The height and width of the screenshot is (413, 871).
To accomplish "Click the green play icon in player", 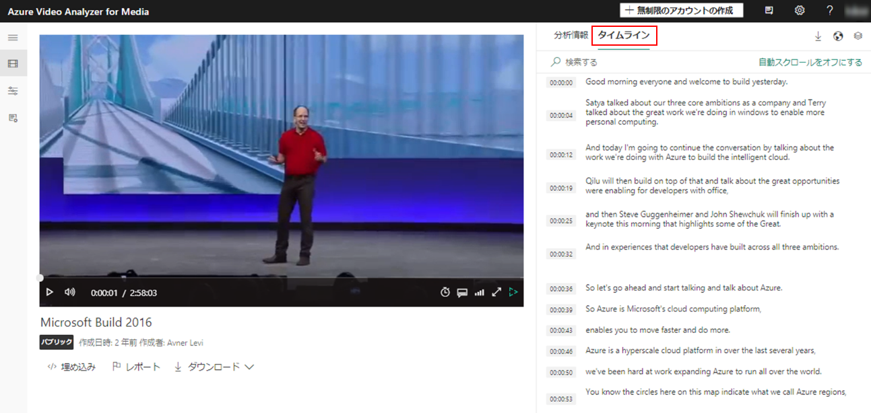I will click(513, 292).
